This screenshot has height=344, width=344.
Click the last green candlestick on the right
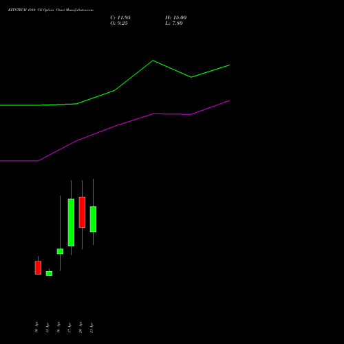pos(93,219)
